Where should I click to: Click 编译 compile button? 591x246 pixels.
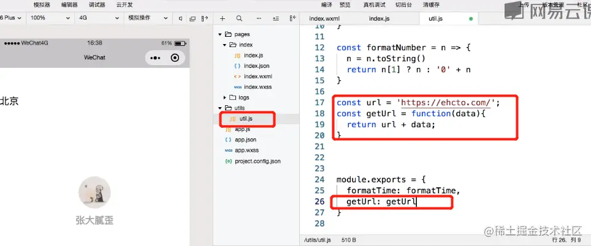tap(327, 5)
